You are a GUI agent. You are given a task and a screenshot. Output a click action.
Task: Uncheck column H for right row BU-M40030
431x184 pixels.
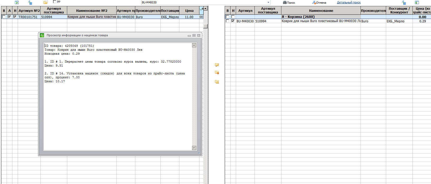(233, 21)
